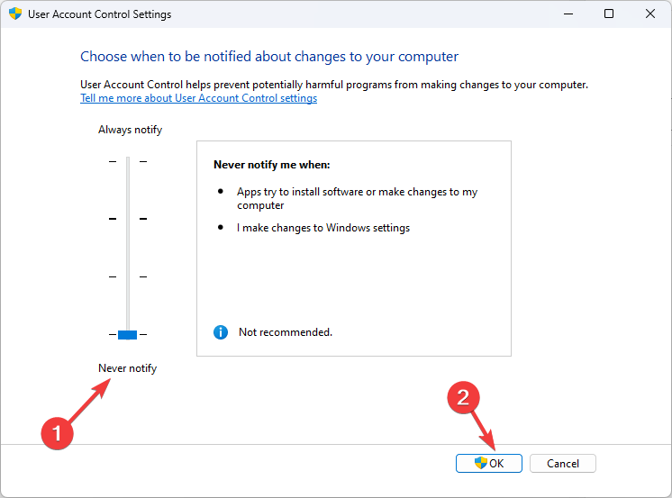
Task: Click the Always notify label above the slider
Action: coord(130,130)
